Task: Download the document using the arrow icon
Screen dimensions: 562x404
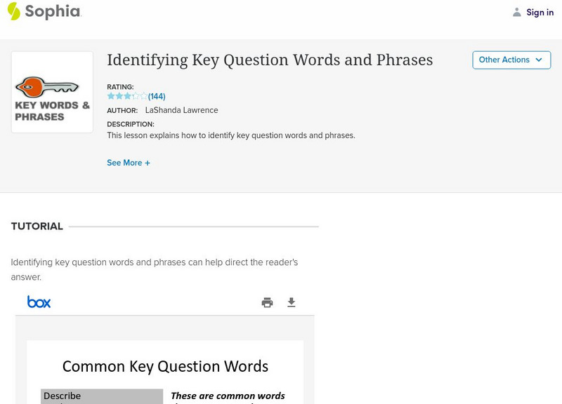Action: (x=292, y=302)
